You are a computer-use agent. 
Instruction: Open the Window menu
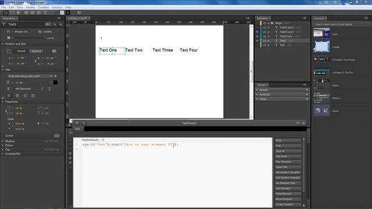pos(57,8)
